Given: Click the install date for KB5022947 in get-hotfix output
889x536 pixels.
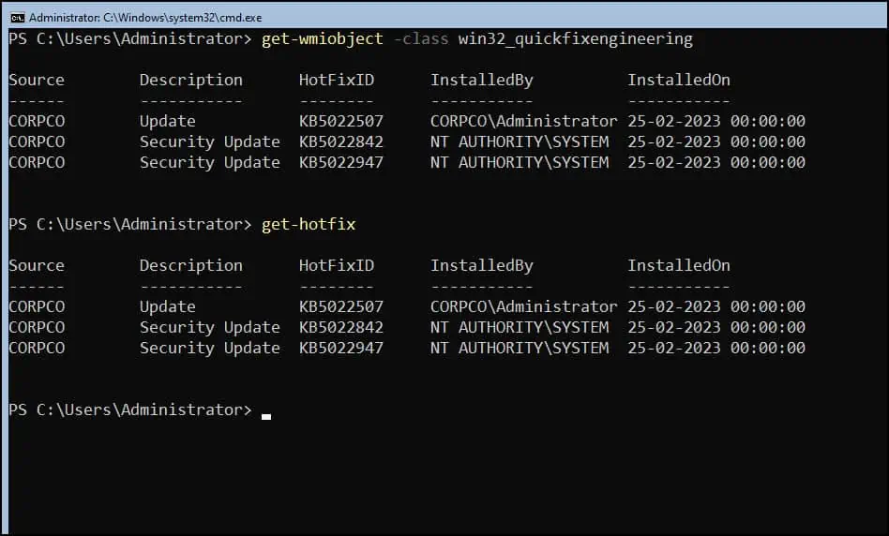Looking at the screenshot, I should tap(716, 349).
